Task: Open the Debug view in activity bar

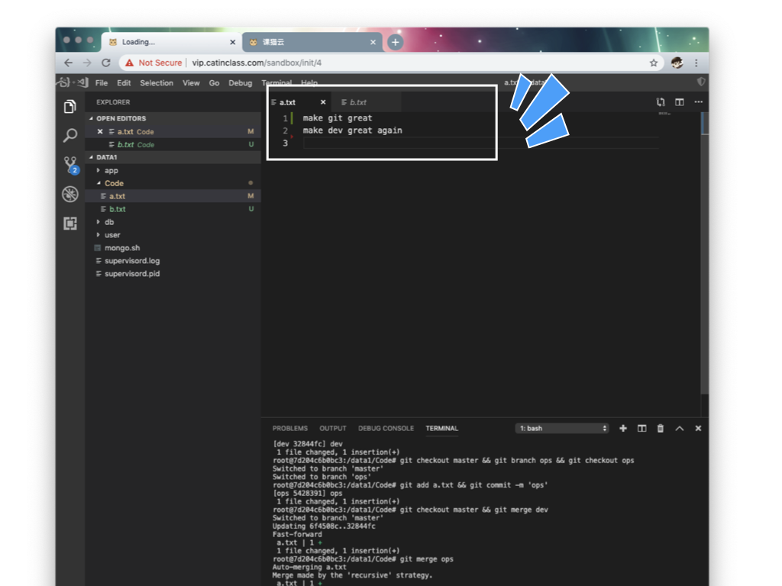Action: [x=70, y=194]
